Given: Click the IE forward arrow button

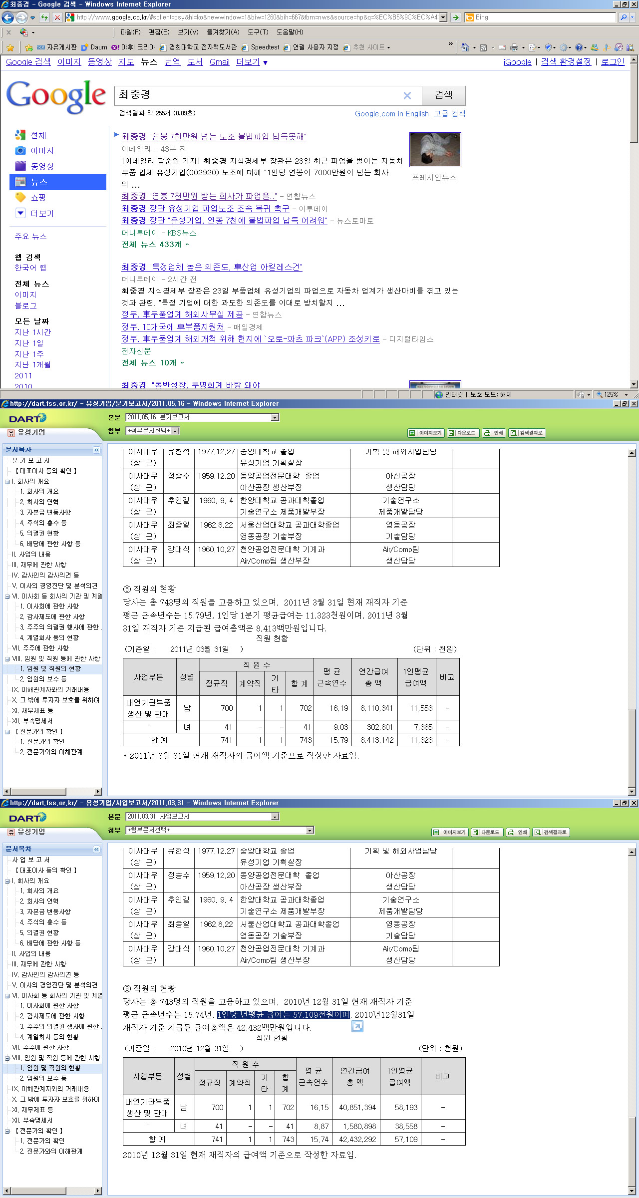Looking at the screenshot, I should 21,17.
